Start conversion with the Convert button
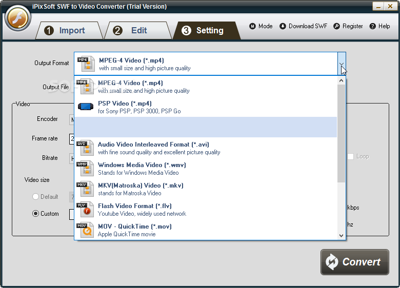This screenshot has width=400, height=288. (354, 262)
